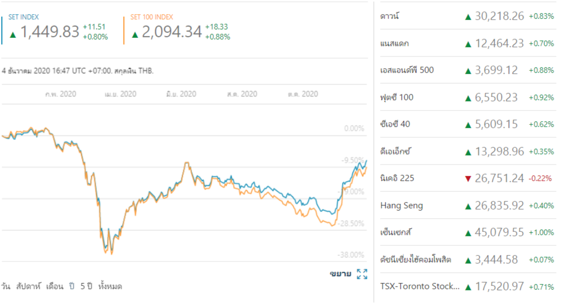Click the red down arrow for นิเคอิ 225

pyautogui.click(x=468, y=179)
